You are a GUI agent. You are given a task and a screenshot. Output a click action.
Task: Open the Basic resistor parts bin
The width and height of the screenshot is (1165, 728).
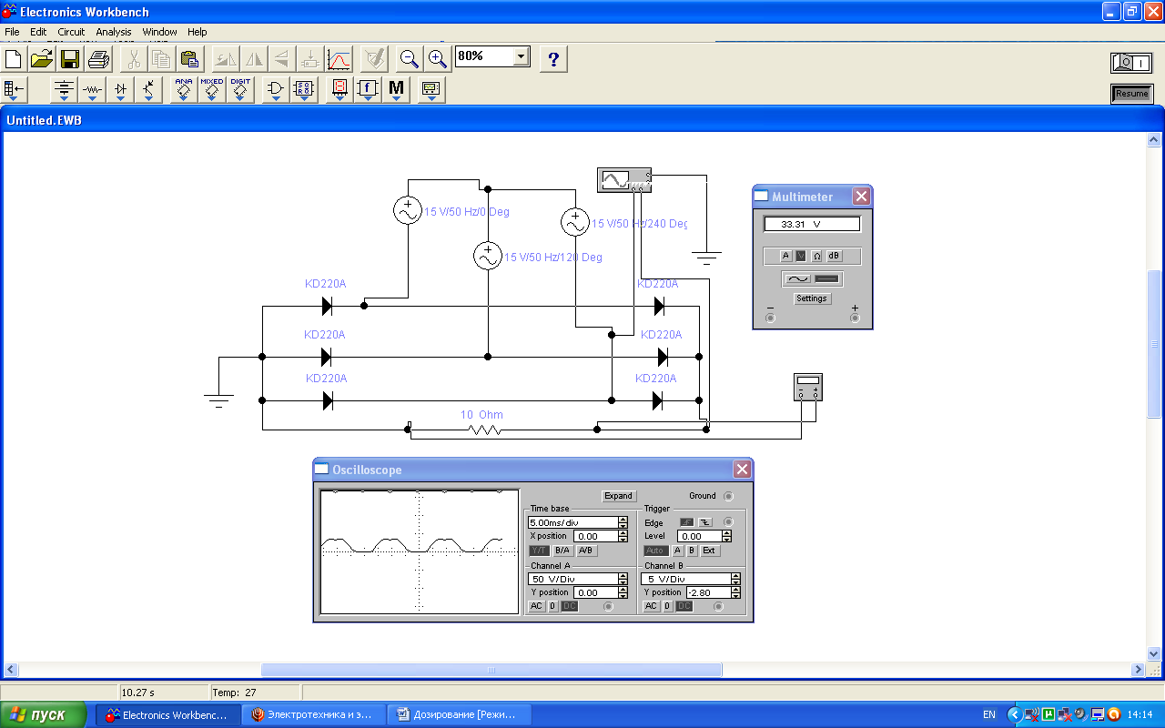point(92,90)
